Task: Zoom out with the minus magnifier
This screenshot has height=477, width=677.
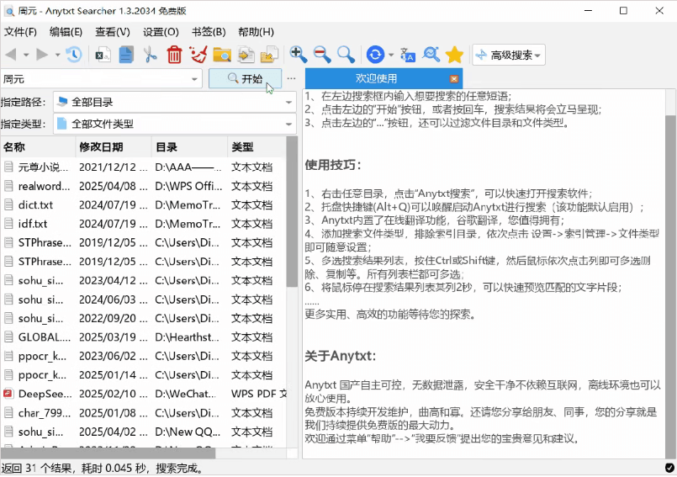Action: click(x=323, y=55)
